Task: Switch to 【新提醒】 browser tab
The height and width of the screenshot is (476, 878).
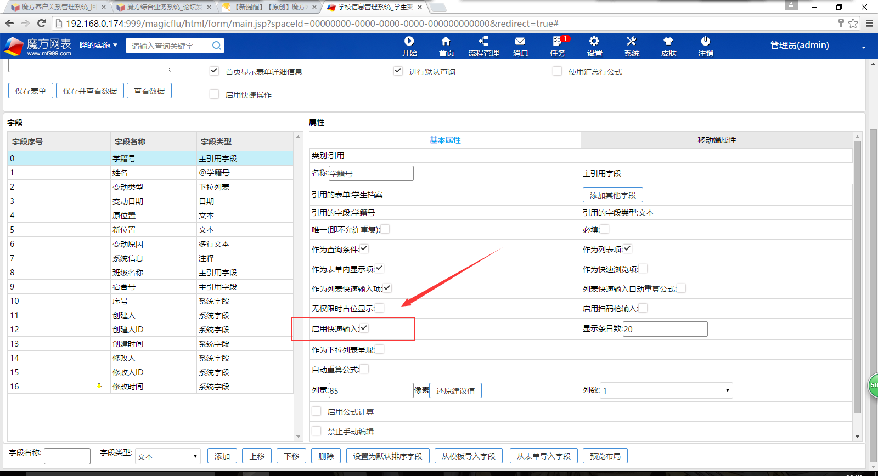Action: 269,7
